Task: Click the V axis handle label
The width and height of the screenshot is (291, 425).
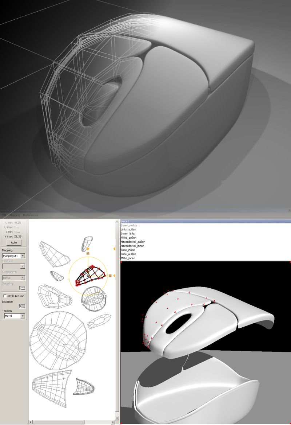Action: (x=88, y=253)
